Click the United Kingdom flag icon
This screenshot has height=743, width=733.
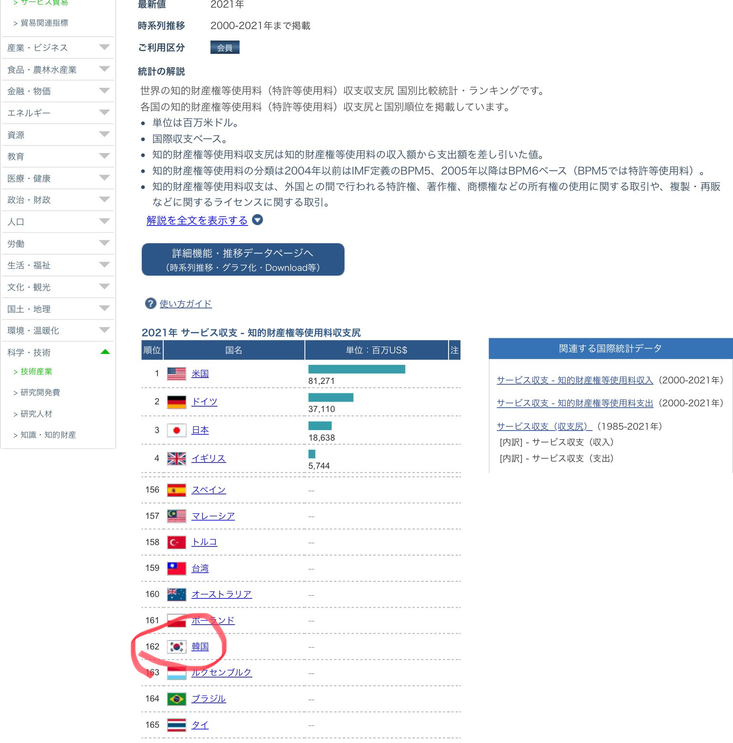[176, 459]
